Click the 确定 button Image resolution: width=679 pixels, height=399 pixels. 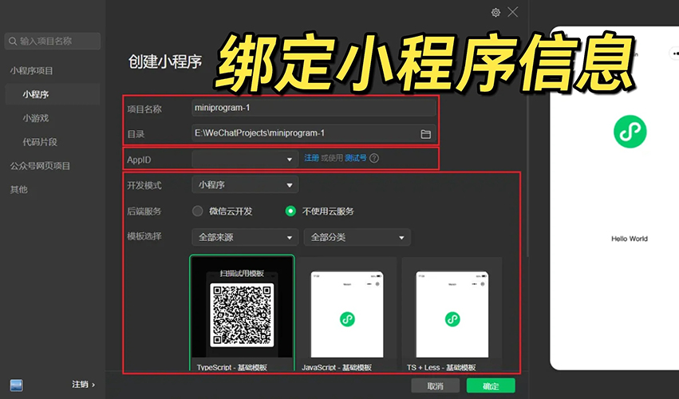tap(491, 385)
